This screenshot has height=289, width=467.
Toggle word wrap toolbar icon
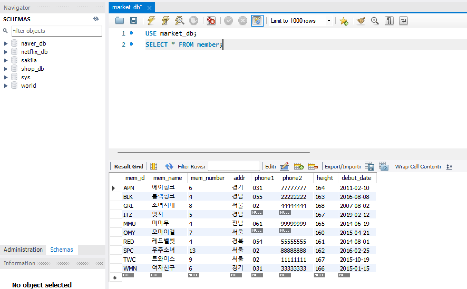click(403, 21)
